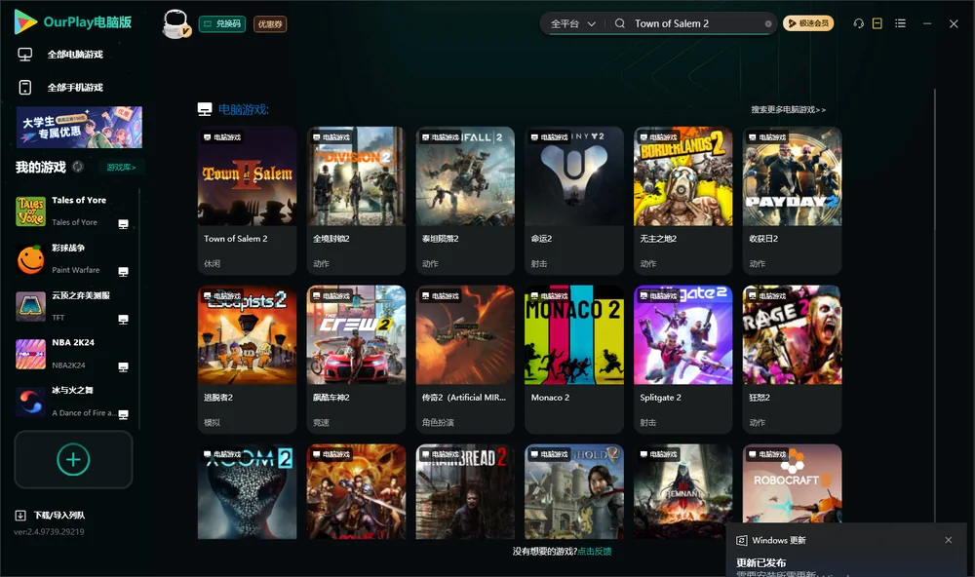Open the Remnant 2 game card

(682, 491)
